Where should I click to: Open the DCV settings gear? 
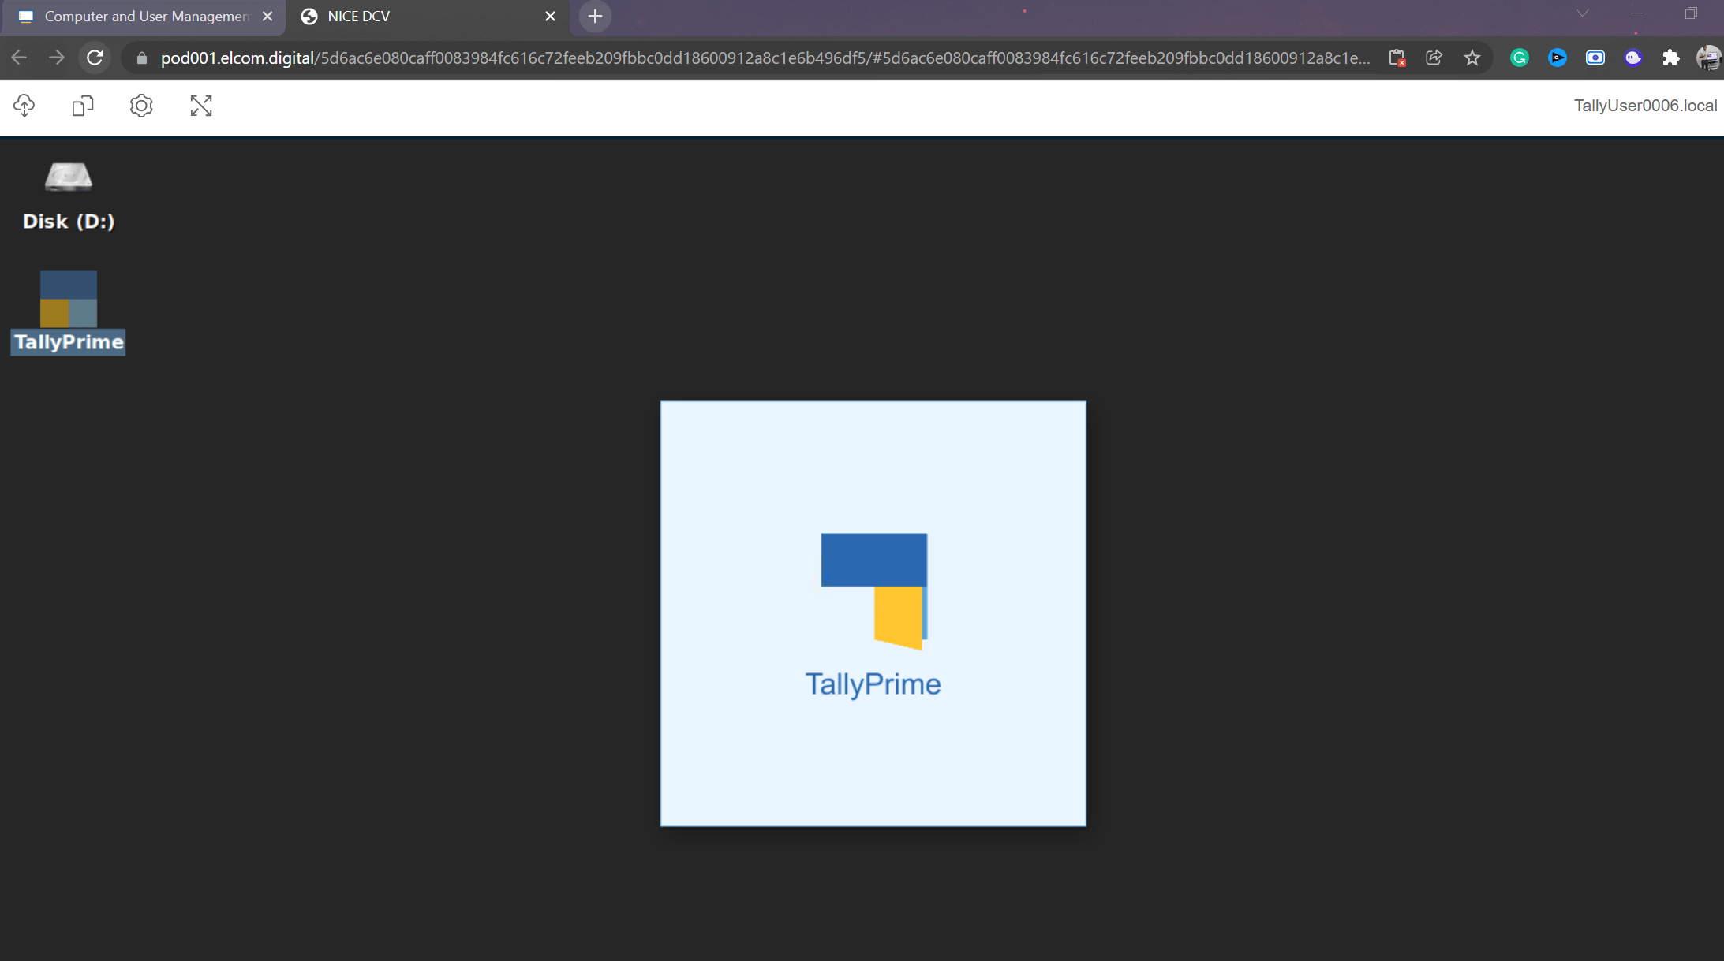[141, 106]
